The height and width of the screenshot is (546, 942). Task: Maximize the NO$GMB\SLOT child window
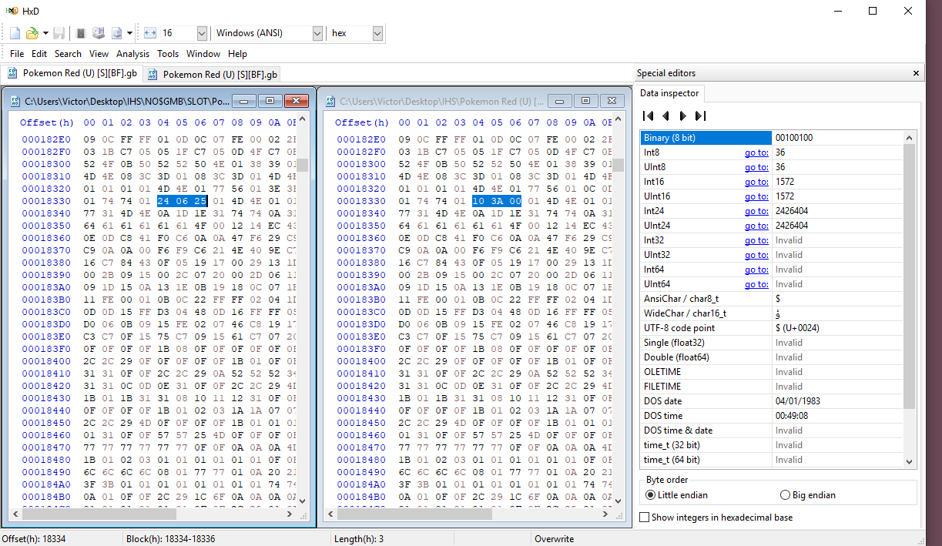point(270,101)
